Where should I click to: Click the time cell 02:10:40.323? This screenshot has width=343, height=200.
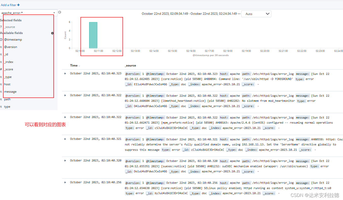96,73
